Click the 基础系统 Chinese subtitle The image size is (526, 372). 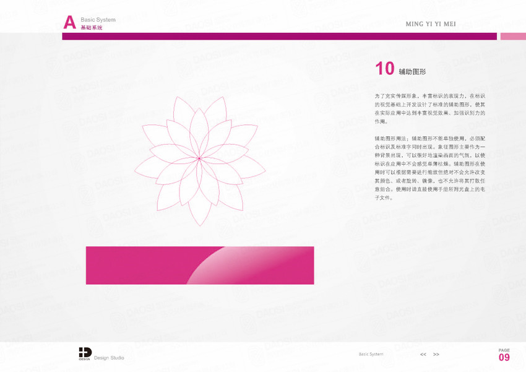coord(92,28)
